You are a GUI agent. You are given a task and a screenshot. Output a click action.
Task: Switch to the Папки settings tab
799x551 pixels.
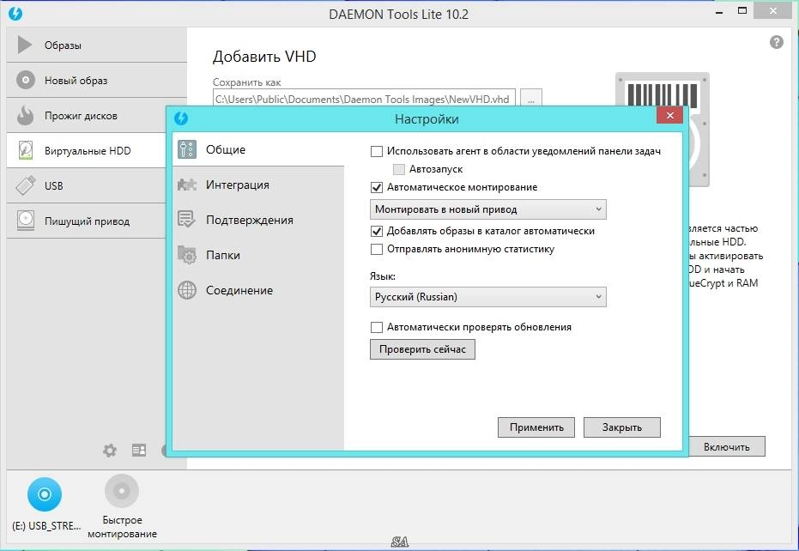258,255
